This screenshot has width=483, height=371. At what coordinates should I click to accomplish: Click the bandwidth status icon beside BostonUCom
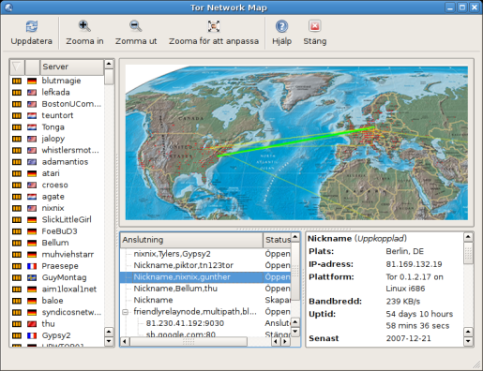tap(17, 104)
